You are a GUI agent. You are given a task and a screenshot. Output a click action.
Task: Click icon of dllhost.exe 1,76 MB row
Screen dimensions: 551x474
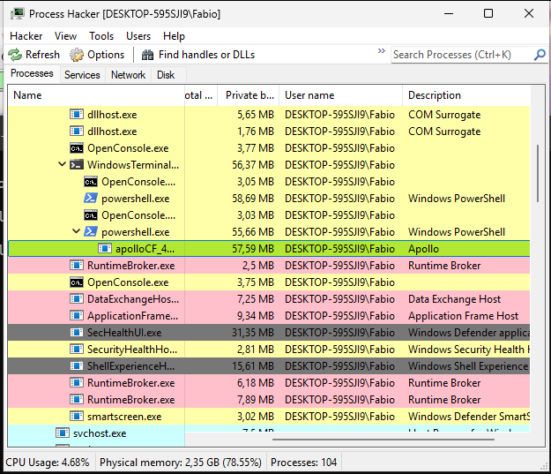tap(77, 132)
